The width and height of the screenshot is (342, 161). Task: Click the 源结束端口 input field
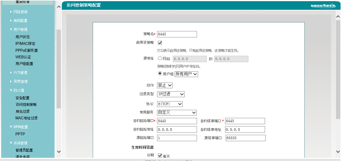point(246,138)
